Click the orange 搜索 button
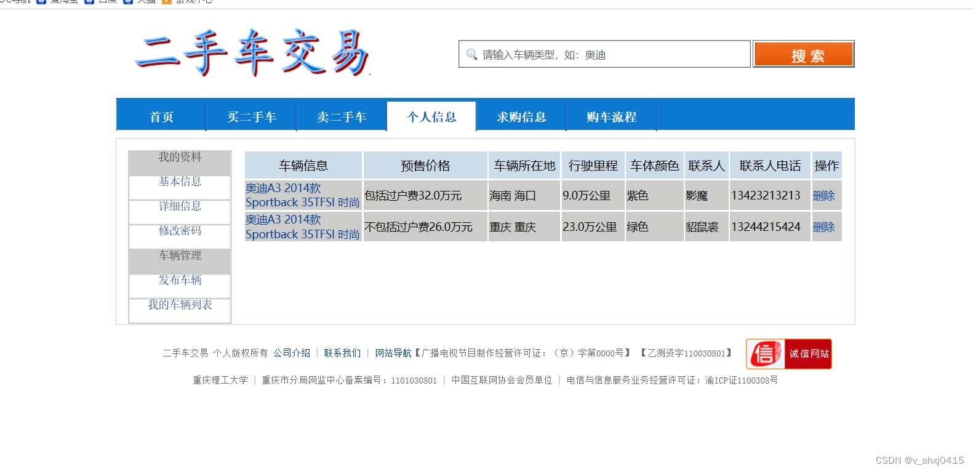 coord(803,54)
